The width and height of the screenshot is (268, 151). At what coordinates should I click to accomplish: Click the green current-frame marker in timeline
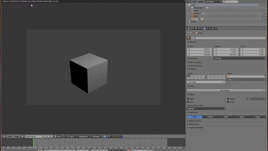click(x=33, y=143)
